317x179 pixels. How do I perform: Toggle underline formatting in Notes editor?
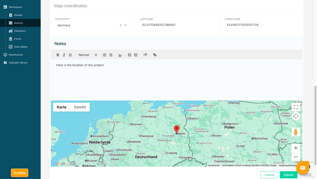[70, 55]
